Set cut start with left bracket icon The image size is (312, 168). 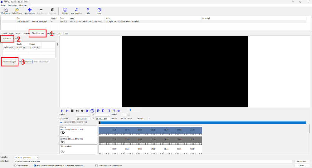tap(103, 111)
